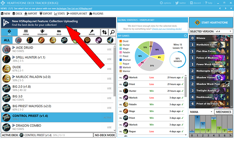Click USE for BIG 3.0 deck
Screen dimensions: 234x143
[x=109, y=98]
